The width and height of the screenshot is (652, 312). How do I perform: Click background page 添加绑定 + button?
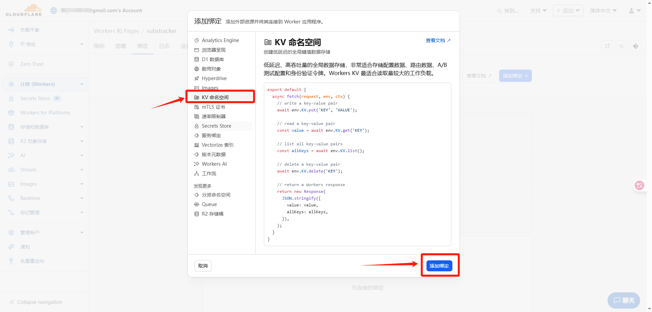click(515, 76)
